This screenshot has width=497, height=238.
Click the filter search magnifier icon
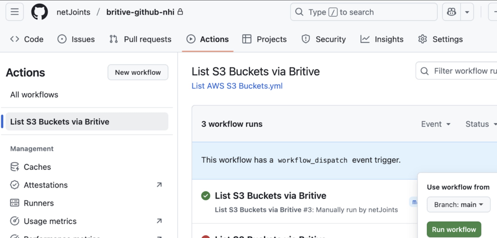[x=425, y=71]
